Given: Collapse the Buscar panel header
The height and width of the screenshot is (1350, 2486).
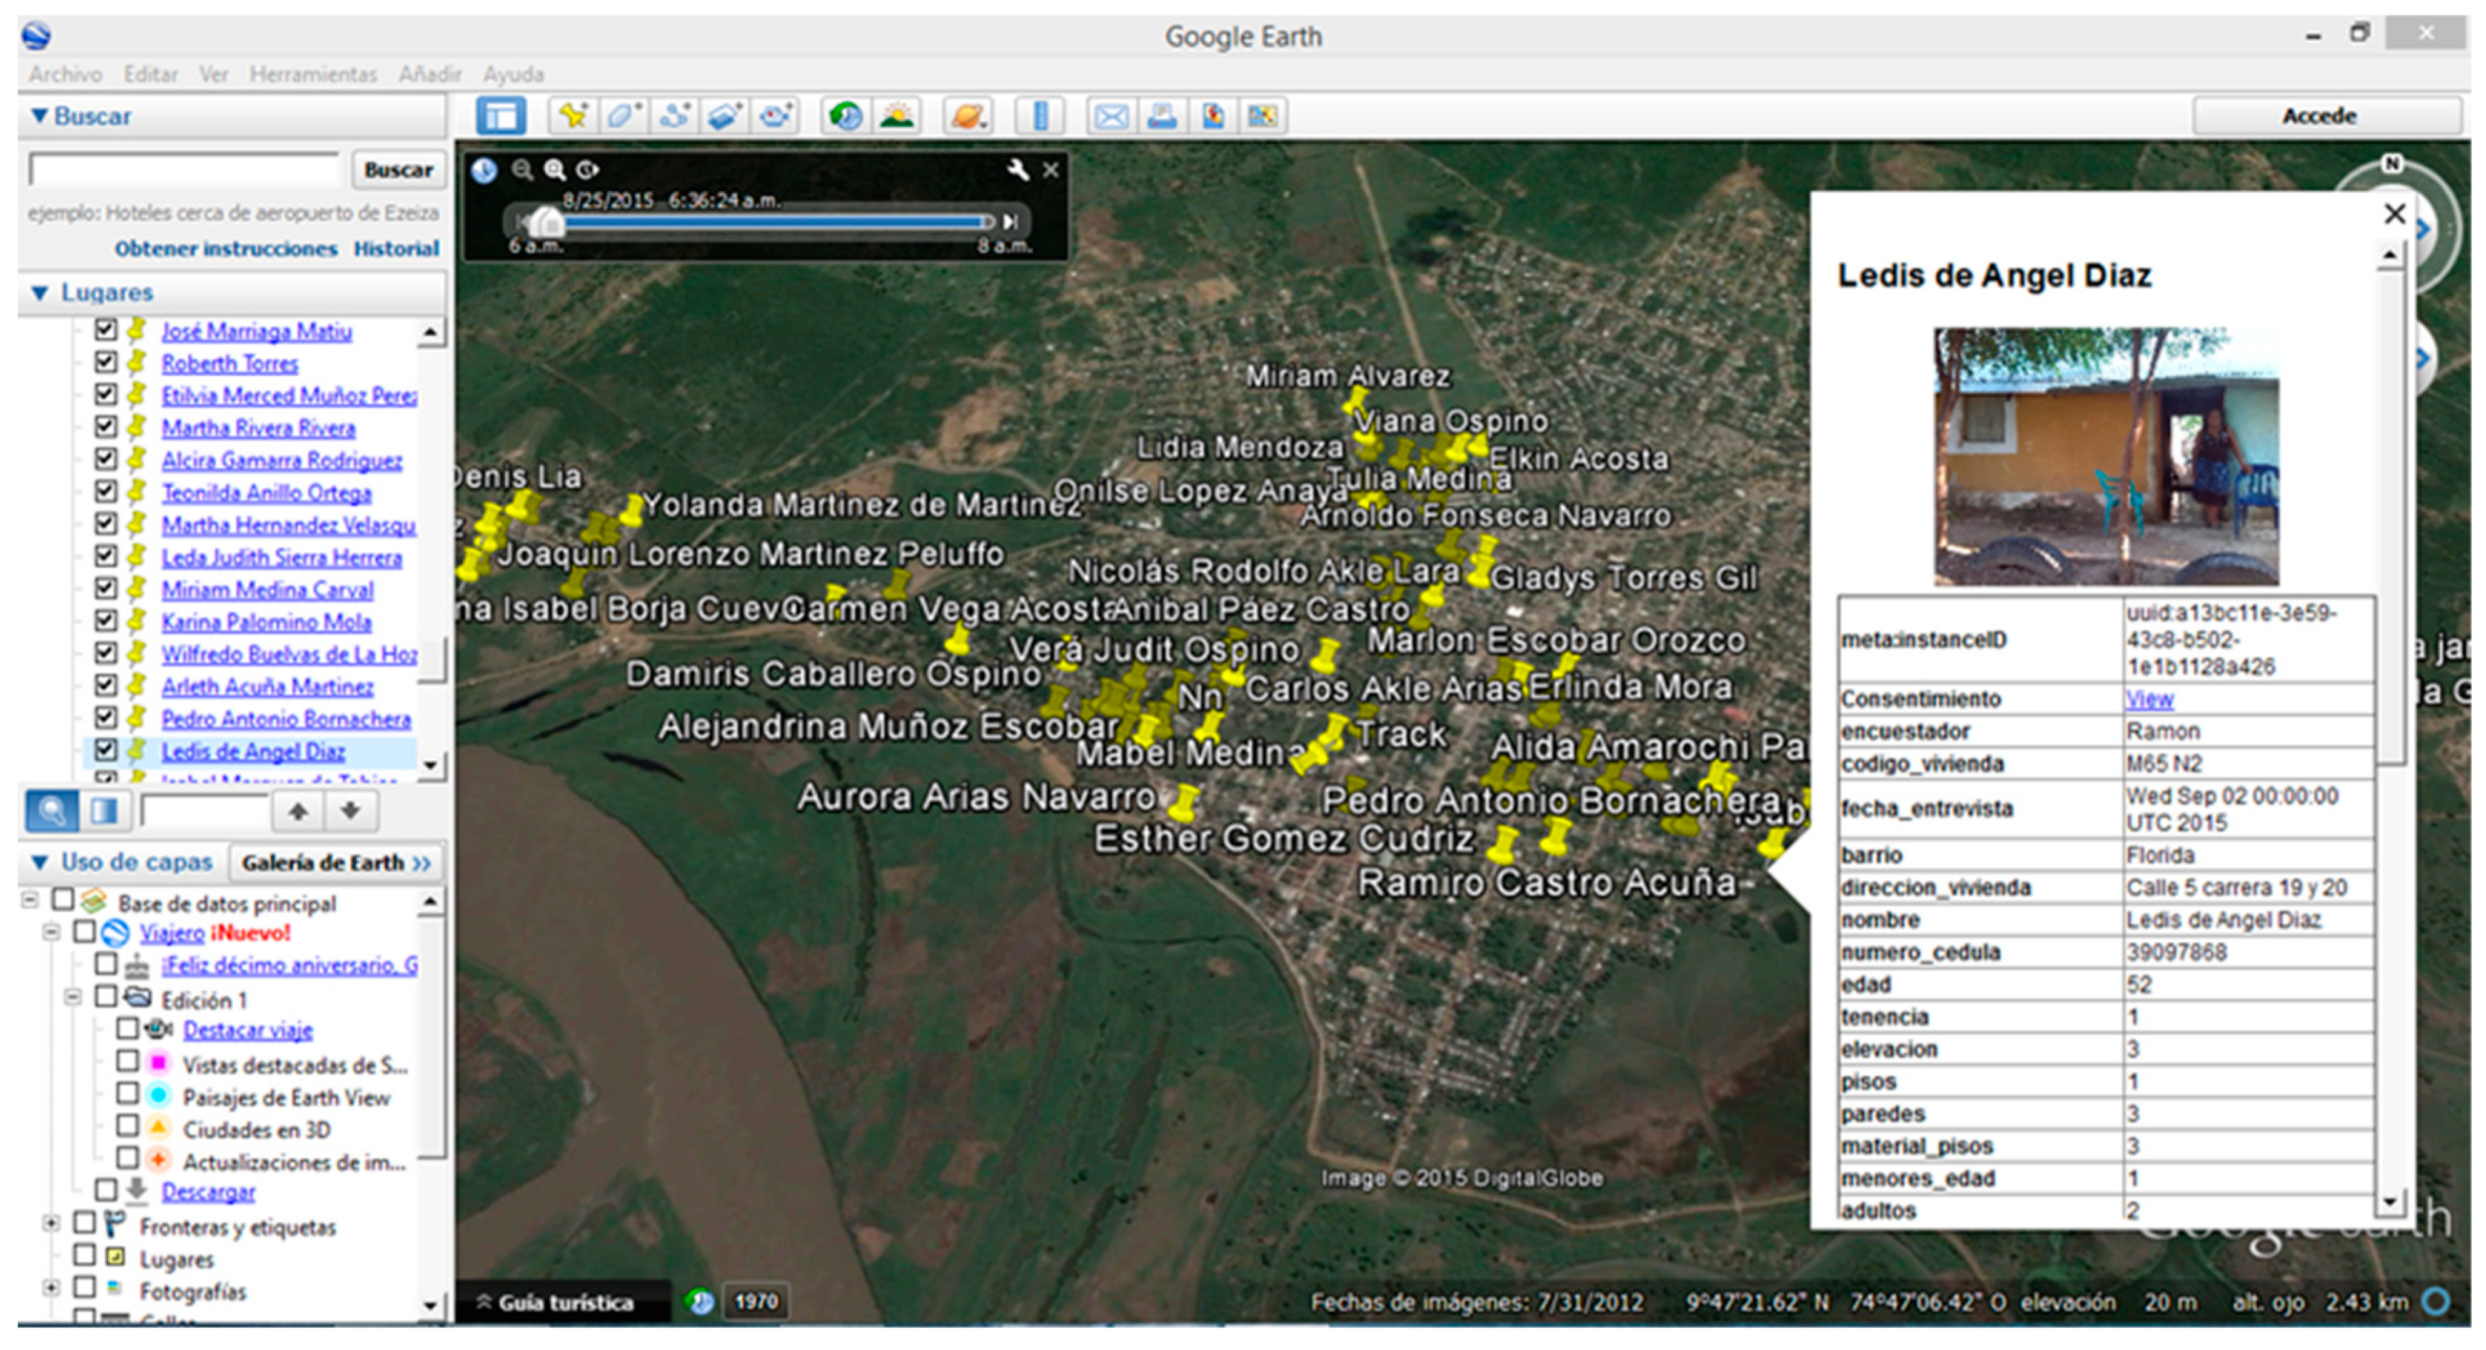Looking at the screenshot, I should [39, 116].
